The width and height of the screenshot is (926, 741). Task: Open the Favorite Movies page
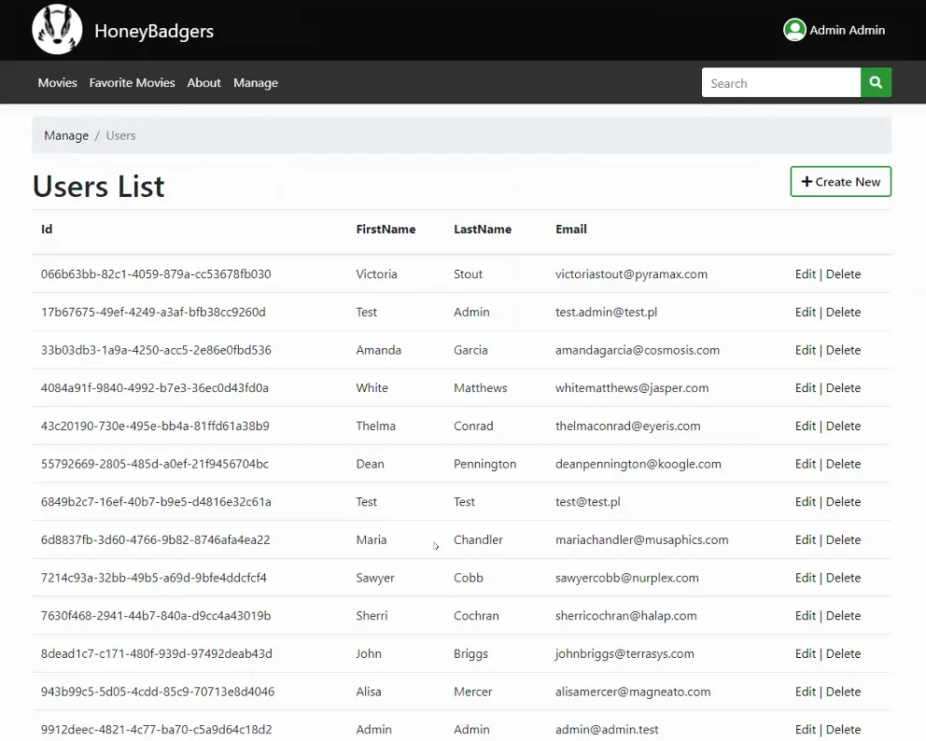click(133, 83)
